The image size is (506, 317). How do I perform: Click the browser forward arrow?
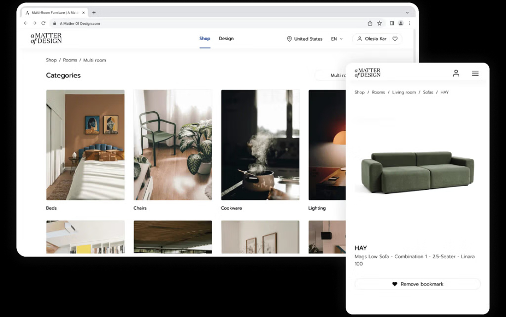[x=35, y=23]
